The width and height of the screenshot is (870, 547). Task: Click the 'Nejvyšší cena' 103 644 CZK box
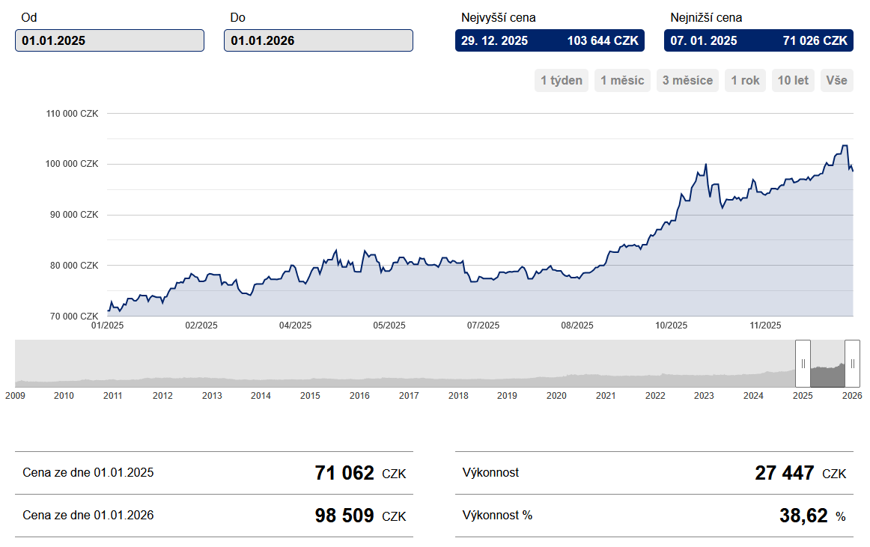pos(550,40)
